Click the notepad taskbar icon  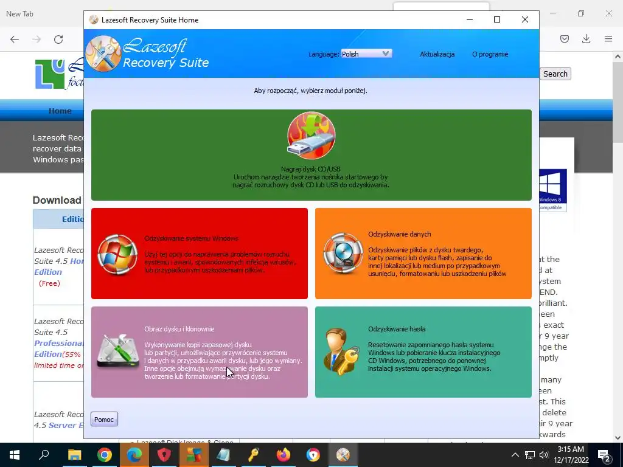pos(224,455)
